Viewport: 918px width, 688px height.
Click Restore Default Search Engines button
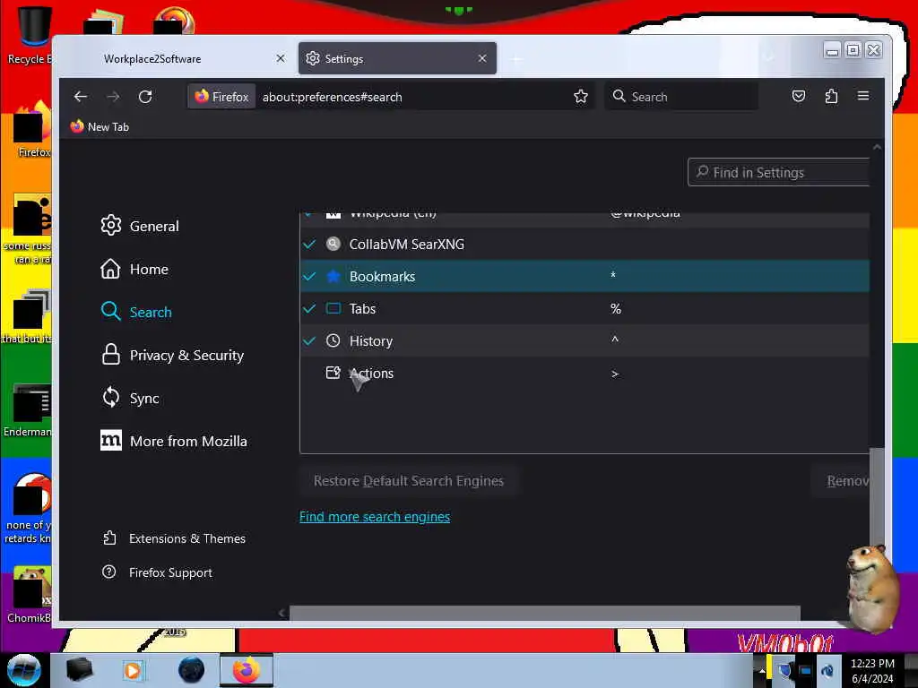tap(409, 481)
